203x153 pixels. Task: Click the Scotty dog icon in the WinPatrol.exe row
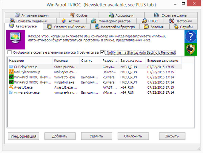11,77
